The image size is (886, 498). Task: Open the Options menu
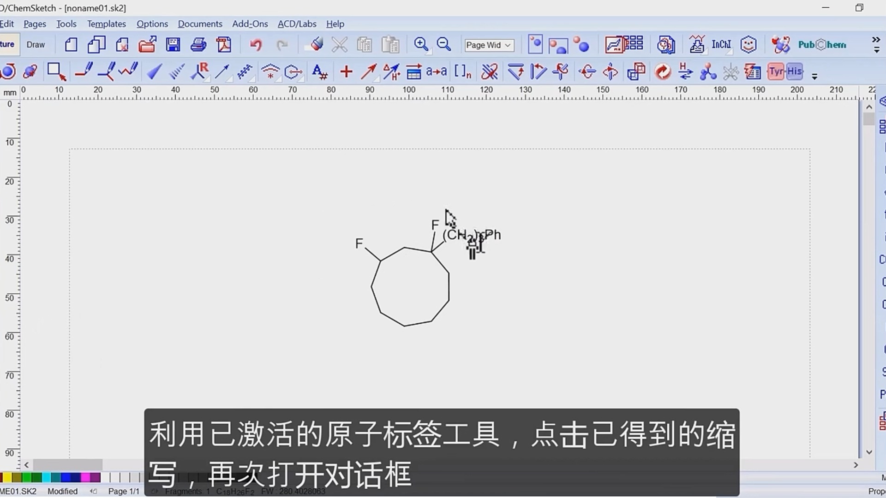pos(152,24)
